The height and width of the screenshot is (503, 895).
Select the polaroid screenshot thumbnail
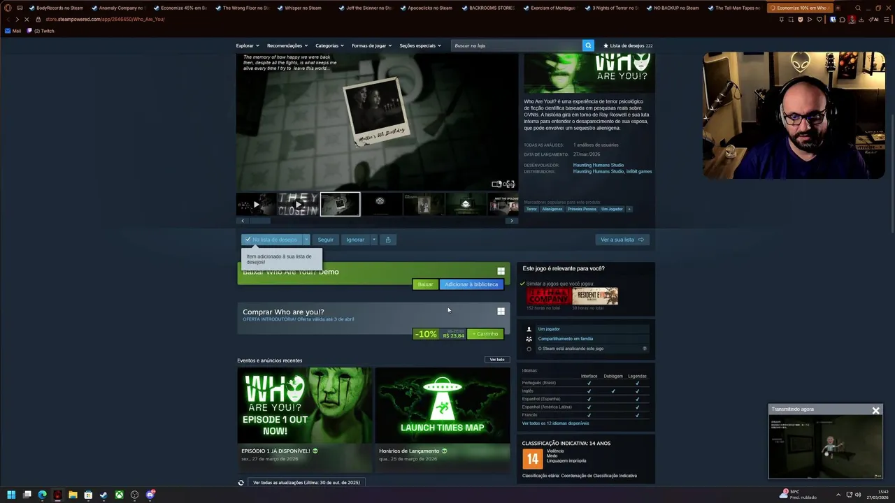(340, 204)
